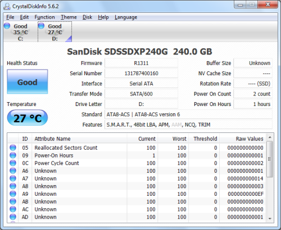The width and height of the screenshot is (281, 230).
Task: Click the Serial Number field
Action: pyautogui.click(x=141, y=73)
